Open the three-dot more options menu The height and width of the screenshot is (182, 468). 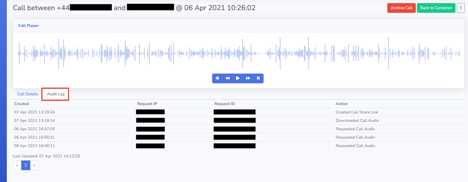click(461, 8)
